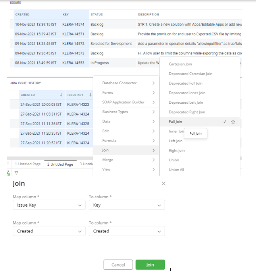The height and width of the screenshot is (271, 256).
Task: Sort by the Created column arrow in Jira Issue History
Action: [61, 95]
